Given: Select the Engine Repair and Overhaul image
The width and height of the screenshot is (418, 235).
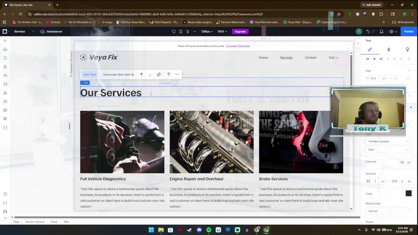Looking at the screenshot, I should pyautogui.click(x=212, y=142).
